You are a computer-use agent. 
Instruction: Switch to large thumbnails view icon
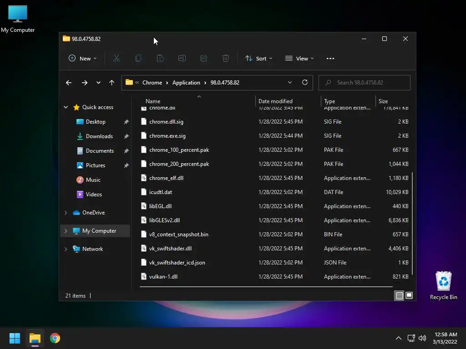(409, 295)
